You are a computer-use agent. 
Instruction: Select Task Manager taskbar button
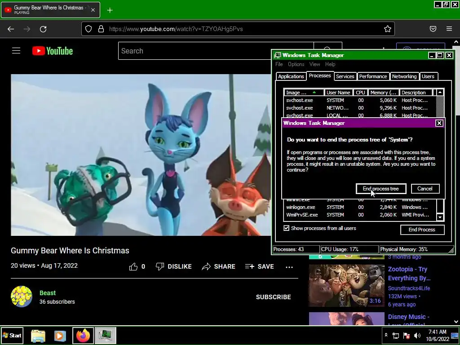pyautogui.click(x=105, y=335)
